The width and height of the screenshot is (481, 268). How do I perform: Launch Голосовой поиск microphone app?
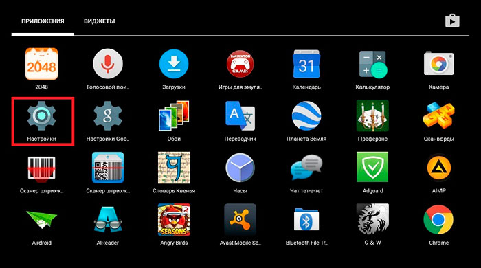(x=108, y=64)
